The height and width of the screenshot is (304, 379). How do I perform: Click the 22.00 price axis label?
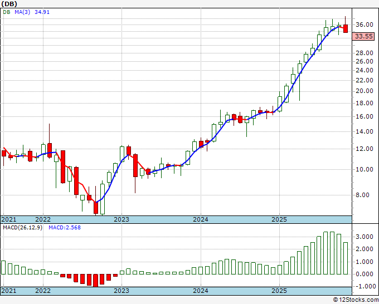(x=365, y=80)
